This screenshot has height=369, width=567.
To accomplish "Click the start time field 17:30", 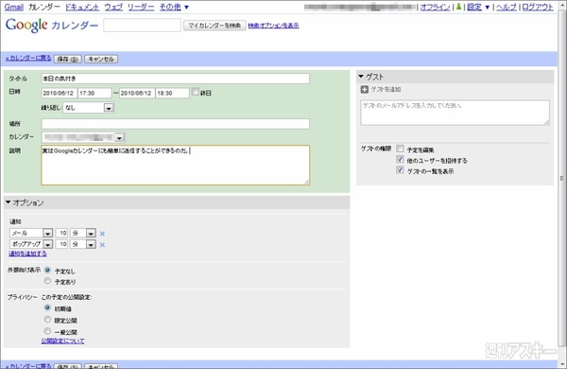I will click(94, 93).
